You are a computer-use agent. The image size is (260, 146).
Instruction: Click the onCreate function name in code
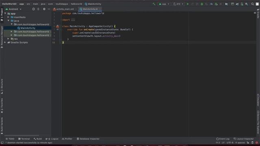[x=89, y=30]
